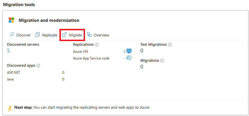
Task: Click the Azure App Service code label
Action: pos(91,58)
